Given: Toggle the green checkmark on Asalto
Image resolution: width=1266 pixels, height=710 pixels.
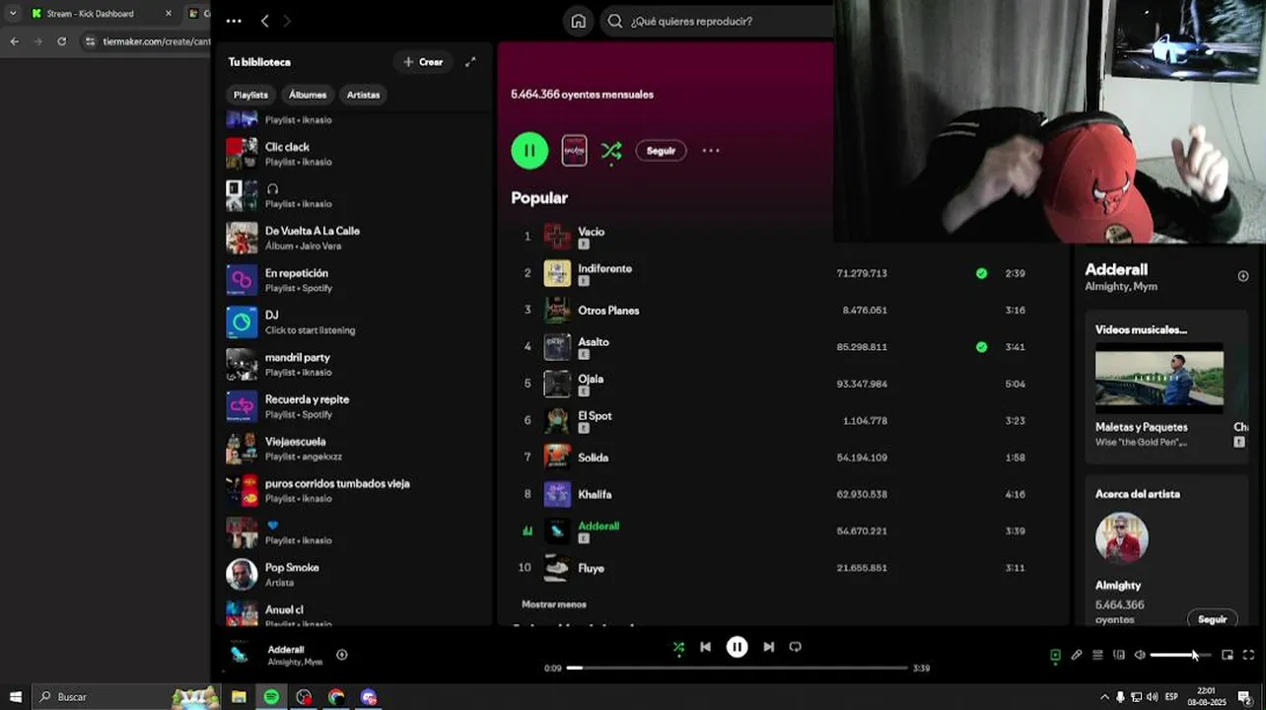Looking at the screenshot, I should [x=981, y=347].
